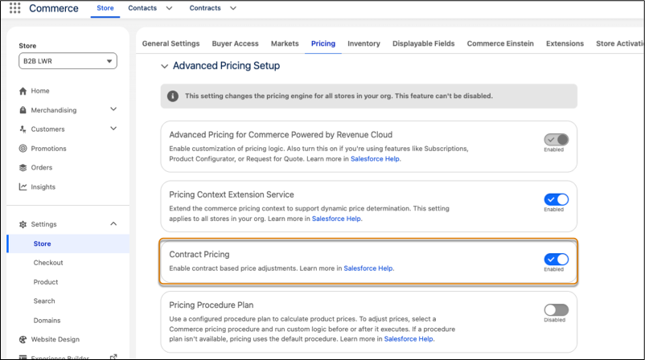
Task: Open the Displayable Fields tab
Action: pyautogui.click(x=423, y=43)
